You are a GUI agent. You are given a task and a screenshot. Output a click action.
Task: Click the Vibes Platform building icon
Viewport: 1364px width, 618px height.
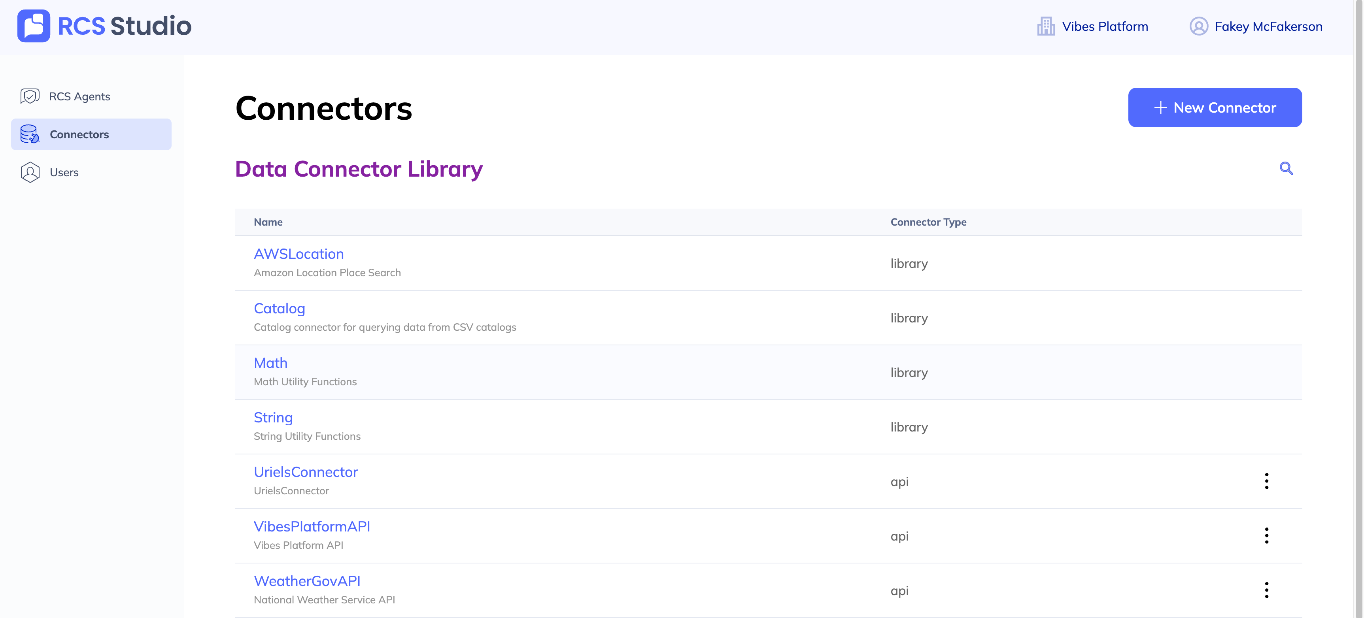[1046, 26]
